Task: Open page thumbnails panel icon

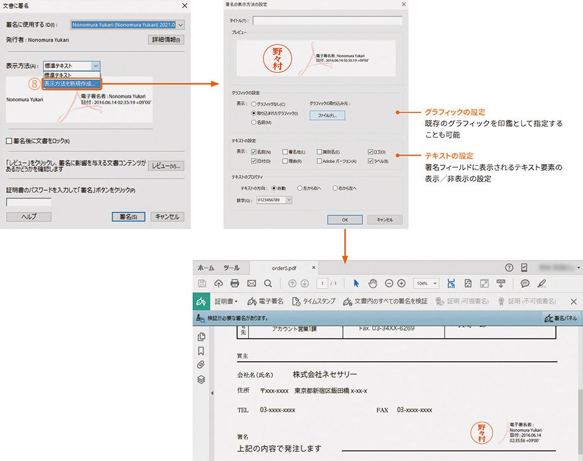Action: tap(201, 337)
